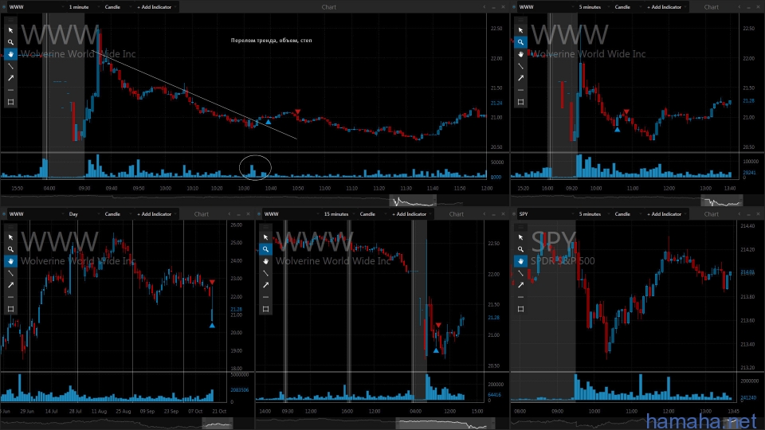Click Add Indicator in WWW 15 minutes chart

(410, 214)
